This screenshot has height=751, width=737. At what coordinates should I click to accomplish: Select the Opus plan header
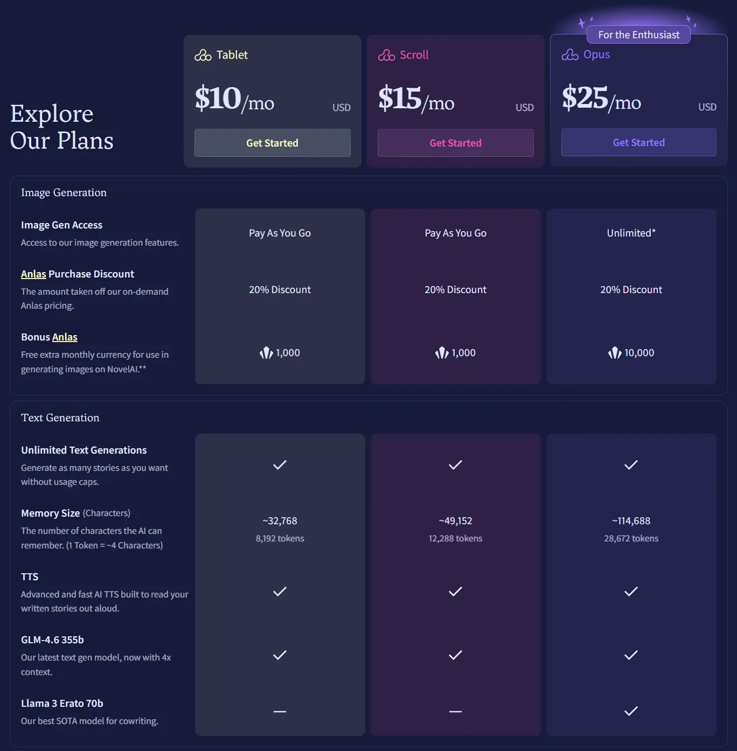[596, 54]
